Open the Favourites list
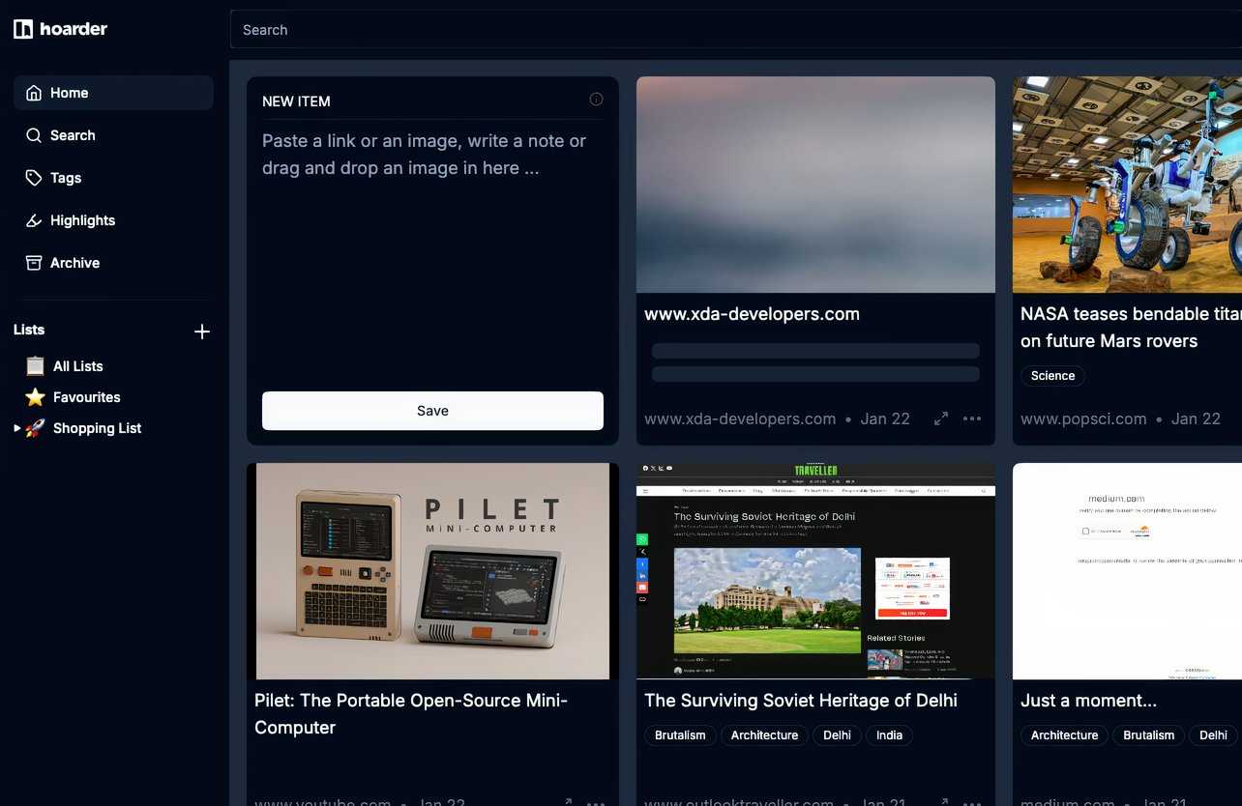1242x806 pixels. pos(86,397)
